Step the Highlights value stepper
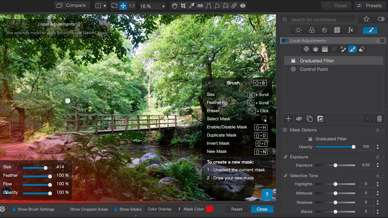Viewport: 388px width, 218px height. 378,184
